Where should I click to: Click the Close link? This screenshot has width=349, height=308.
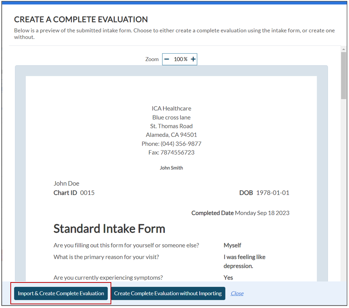[x=237, y=294]
